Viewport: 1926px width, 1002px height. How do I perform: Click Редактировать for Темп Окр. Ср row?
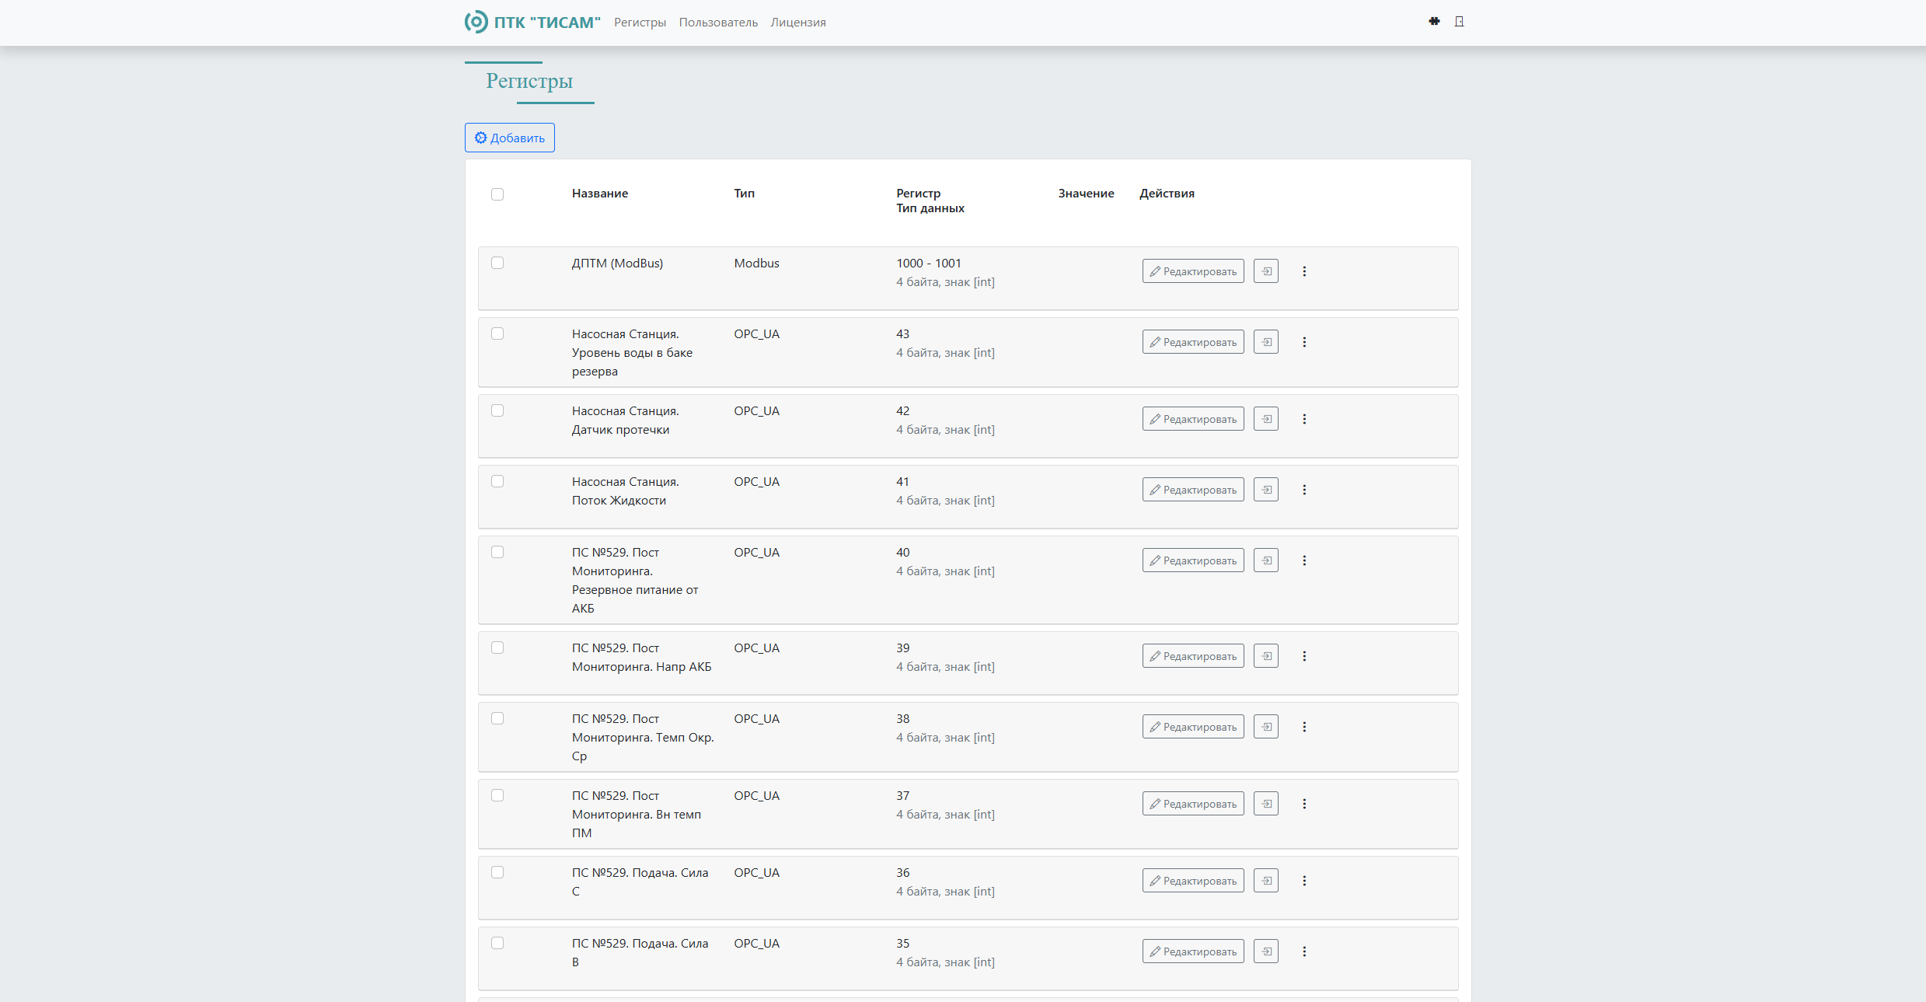click(x=1193, y=727)
